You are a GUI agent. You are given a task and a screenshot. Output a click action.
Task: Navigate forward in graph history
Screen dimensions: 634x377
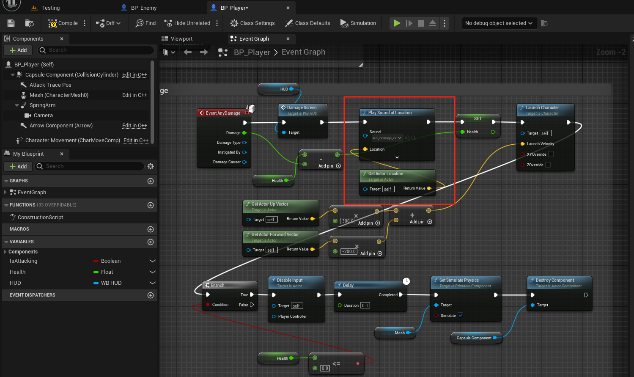pyautogui.click(x=204, y=52)
